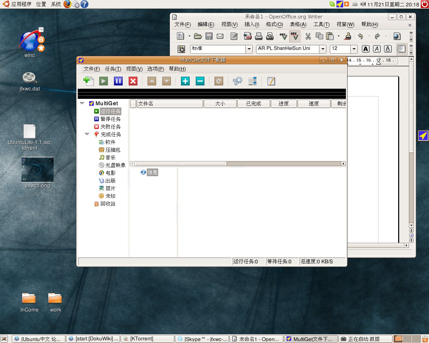
Task: Toggle Italic formatting in Writer
Action: tap(377, 49)
